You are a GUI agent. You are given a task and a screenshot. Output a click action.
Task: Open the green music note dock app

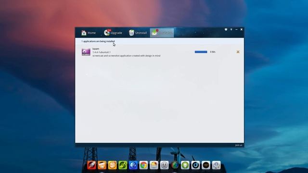click(123, 165)
